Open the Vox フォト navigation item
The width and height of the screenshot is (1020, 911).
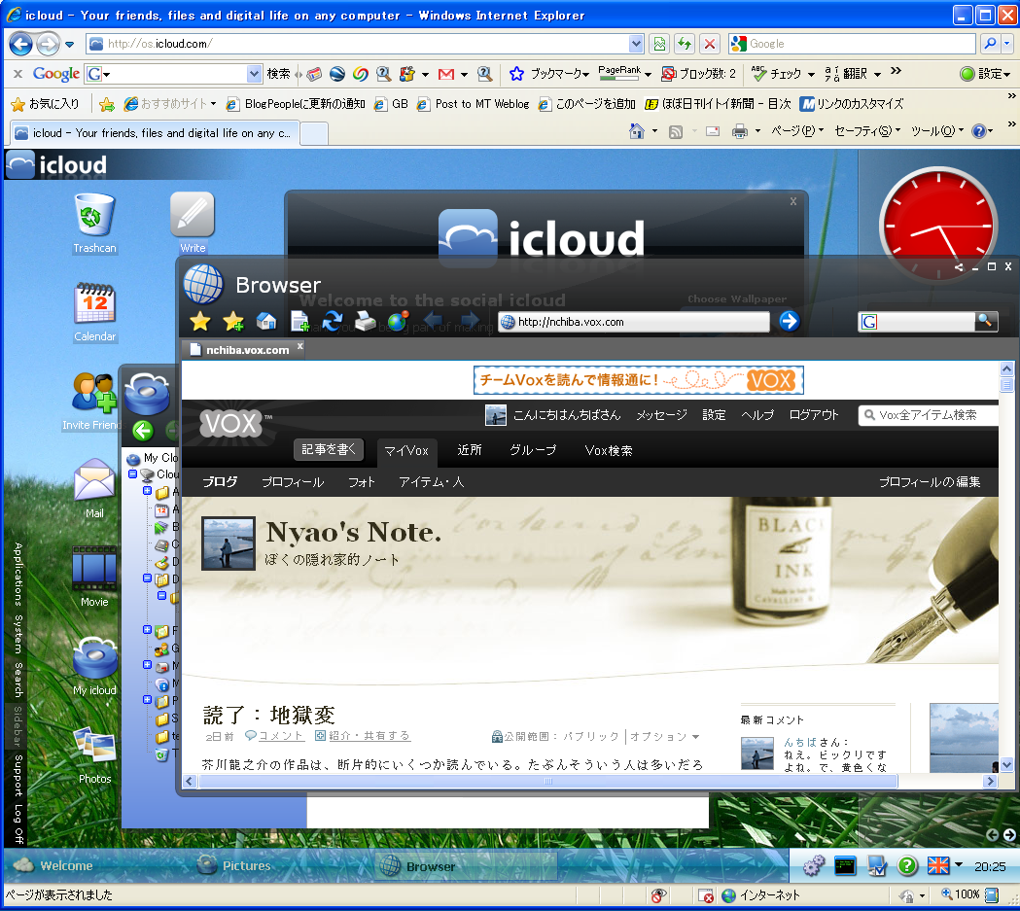tap(361, 482)
